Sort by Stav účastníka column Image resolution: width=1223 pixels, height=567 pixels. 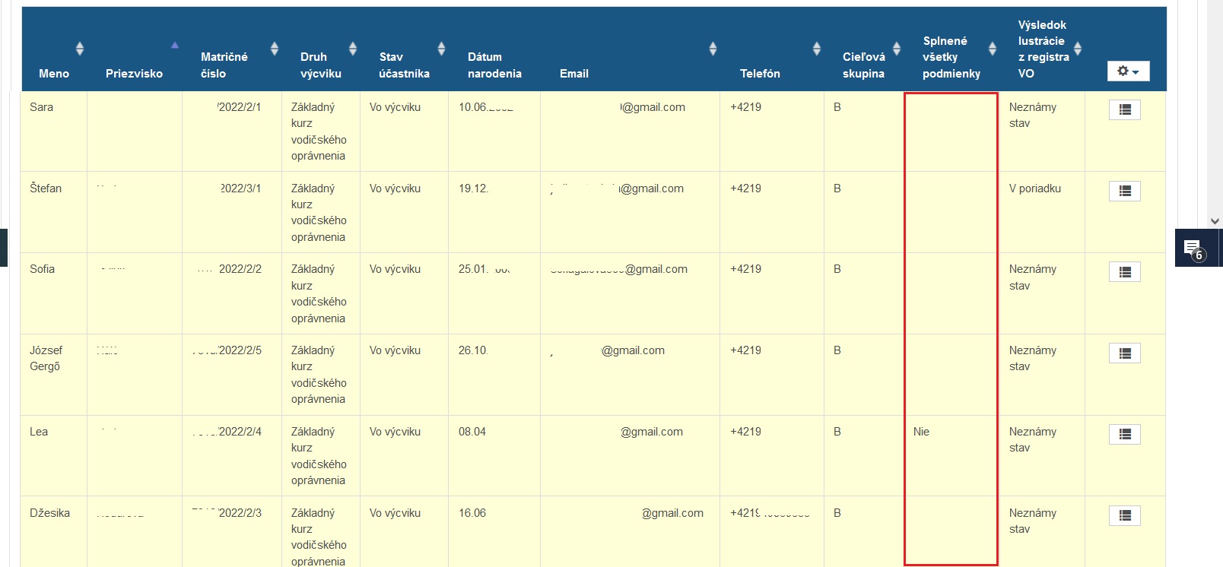click(441, 49)
